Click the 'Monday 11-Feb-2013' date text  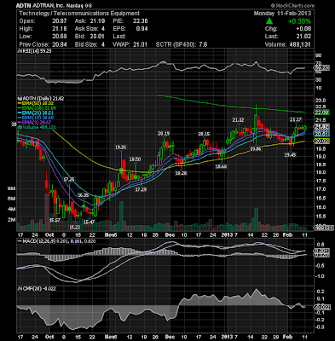point(282,14)
